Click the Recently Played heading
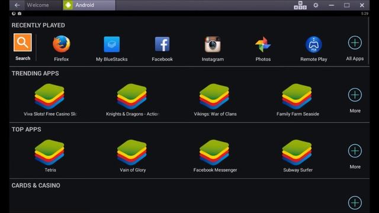The height and width of the screenshot is (213, 379). pyautogui.click(x=38, y=25)
